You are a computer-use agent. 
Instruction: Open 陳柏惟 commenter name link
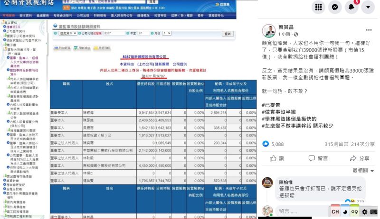point(286,182)
